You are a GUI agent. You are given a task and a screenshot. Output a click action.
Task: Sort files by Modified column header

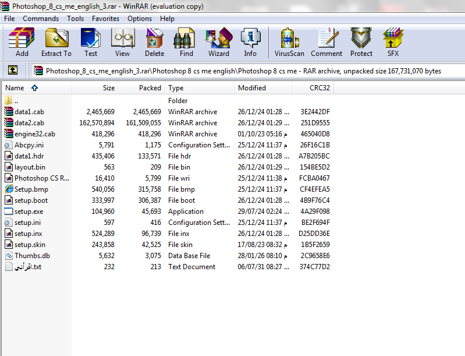pyautogui.click(x=252, y=88)
